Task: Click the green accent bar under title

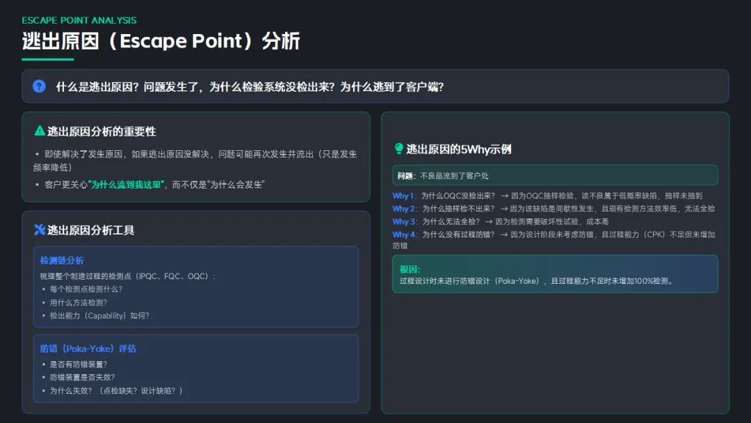Action: pos(47,59)
